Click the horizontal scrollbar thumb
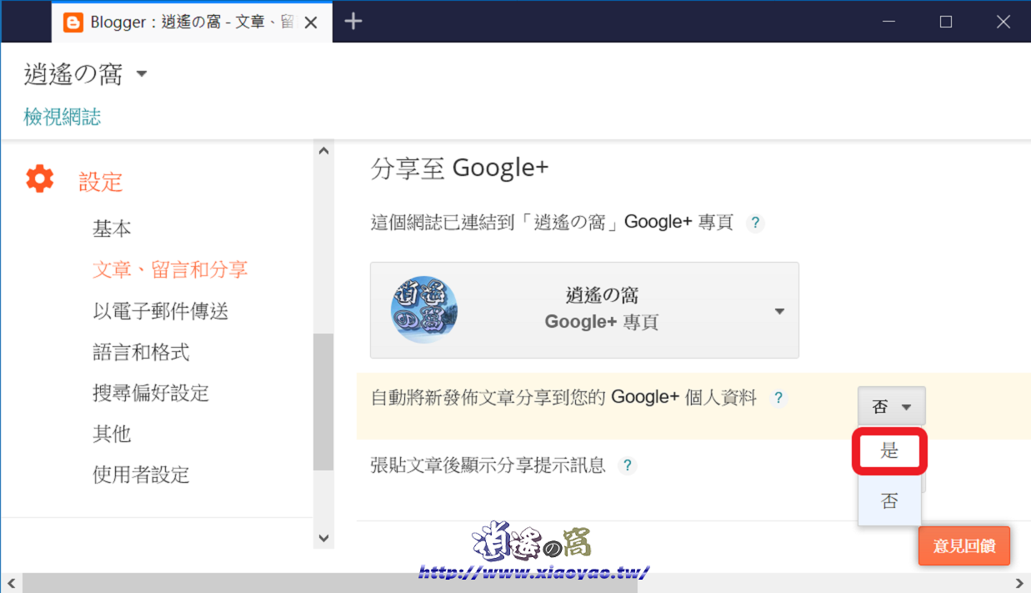 [x=330, y=583]
